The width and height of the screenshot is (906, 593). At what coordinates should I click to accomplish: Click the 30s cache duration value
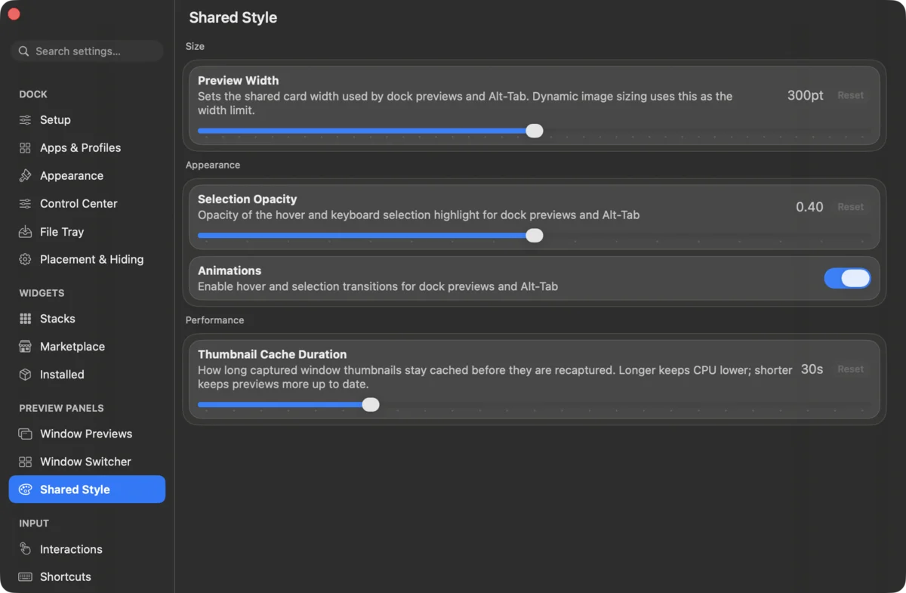[x=812, y=369]
